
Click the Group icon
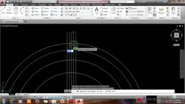[x=150, y=10]
